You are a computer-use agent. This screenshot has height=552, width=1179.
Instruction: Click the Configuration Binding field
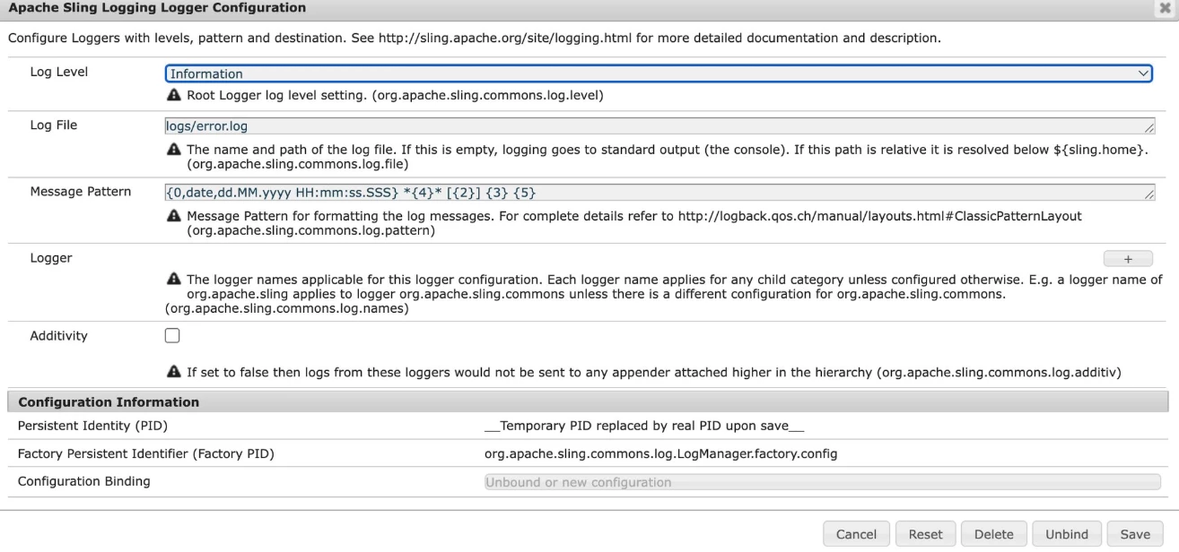pos(822,482)
